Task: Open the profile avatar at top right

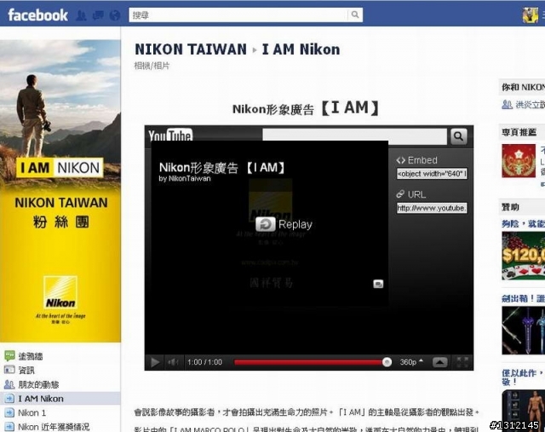Action: (530, 15)
